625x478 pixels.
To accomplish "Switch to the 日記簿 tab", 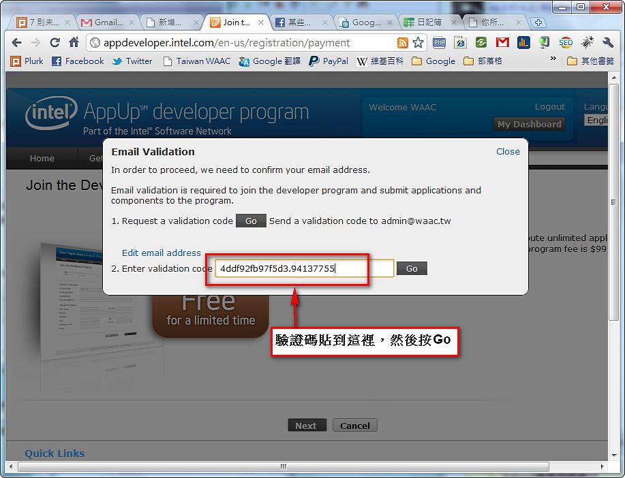I will (x=429, y=22).
